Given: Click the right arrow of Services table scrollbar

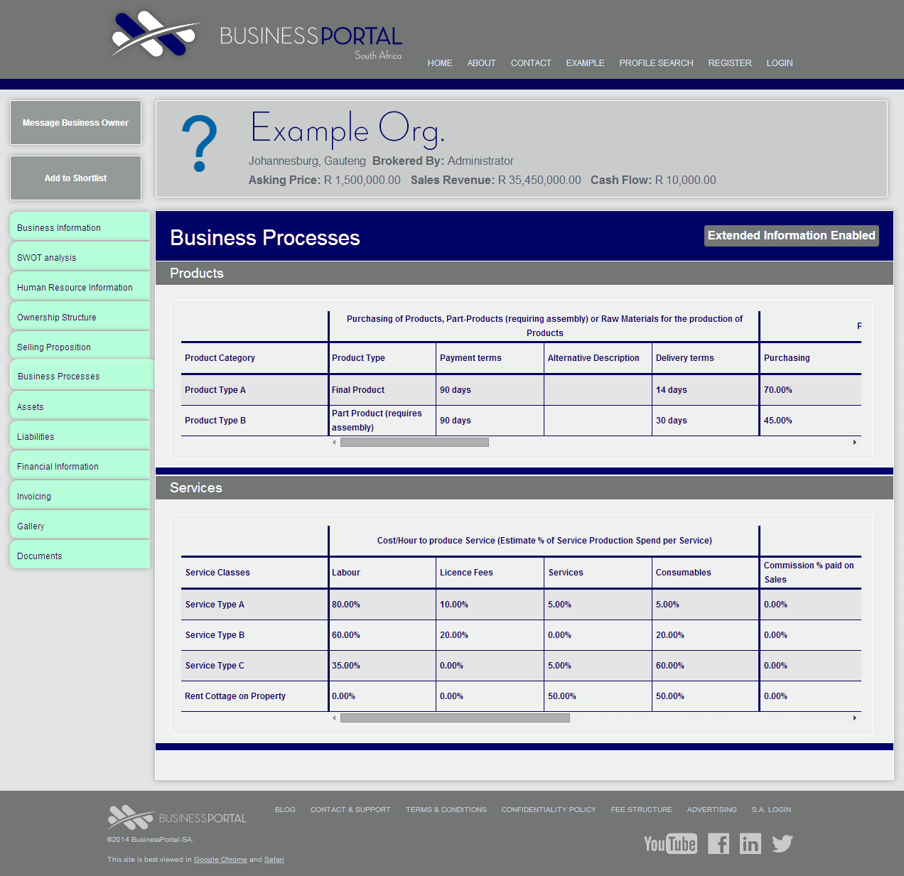Looking at the screenshot, I should tap(854, 718).
